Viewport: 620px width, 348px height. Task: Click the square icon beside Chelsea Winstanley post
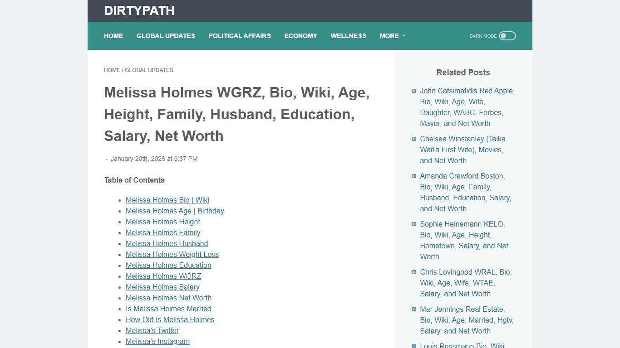(413, 139)
